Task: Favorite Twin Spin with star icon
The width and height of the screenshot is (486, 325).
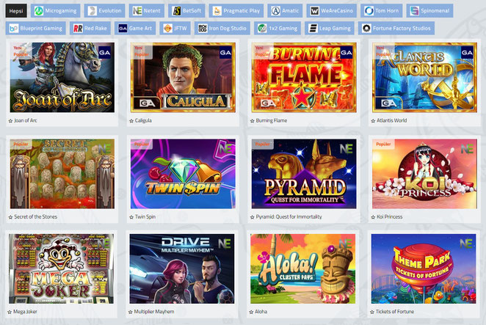Action: click(x=131, y=217)
